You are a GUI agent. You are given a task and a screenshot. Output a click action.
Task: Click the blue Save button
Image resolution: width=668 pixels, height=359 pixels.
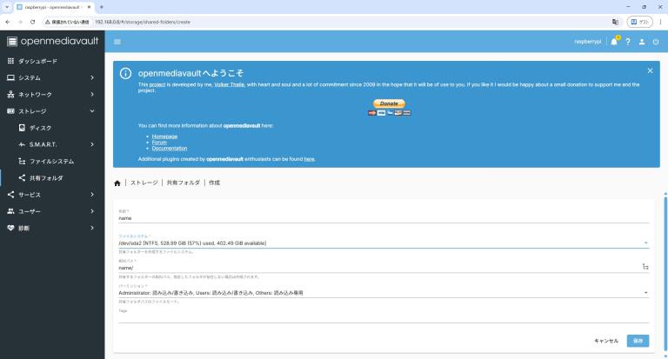coord(638,341)
